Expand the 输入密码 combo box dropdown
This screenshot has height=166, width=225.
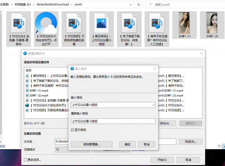pyautogui.click(x=153, y=105)
